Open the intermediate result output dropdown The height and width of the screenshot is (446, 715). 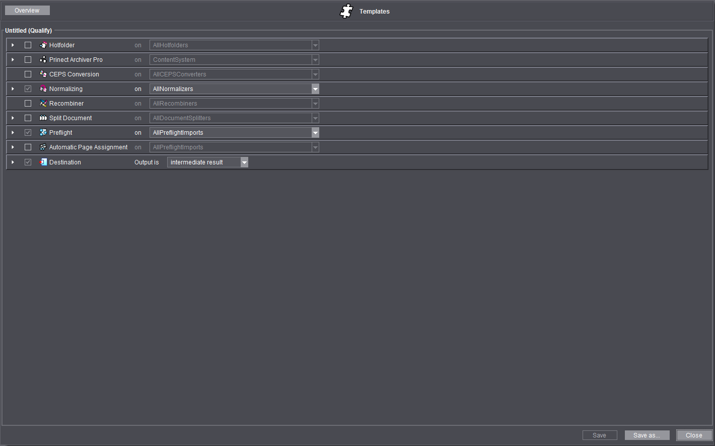207,162
